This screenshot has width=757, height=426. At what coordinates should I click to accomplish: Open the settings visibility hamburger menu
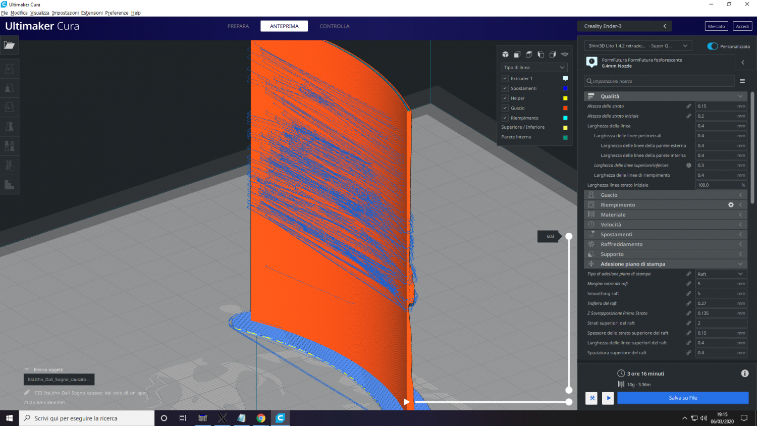[x=742, y=81]
